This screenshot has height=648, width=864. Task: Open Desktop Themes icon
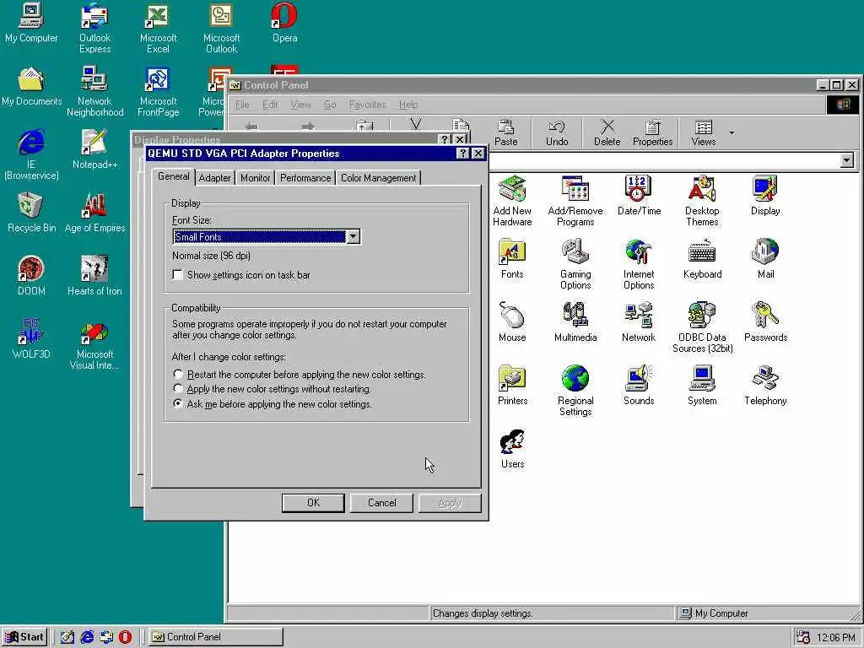(701, 201)
